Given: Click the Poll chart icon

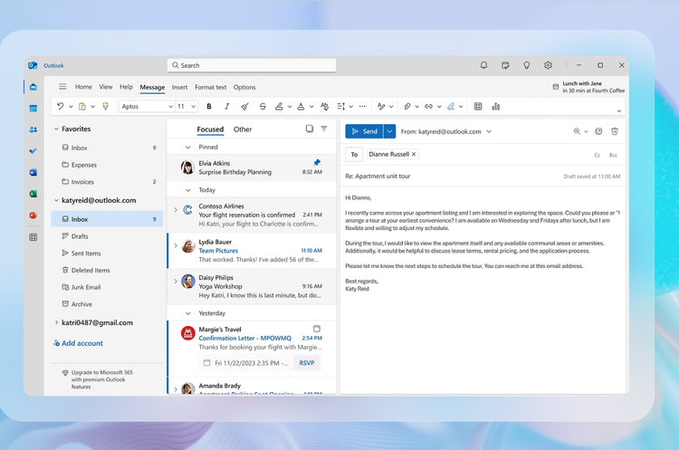Looking at the screenshot, I should [496, 106].
